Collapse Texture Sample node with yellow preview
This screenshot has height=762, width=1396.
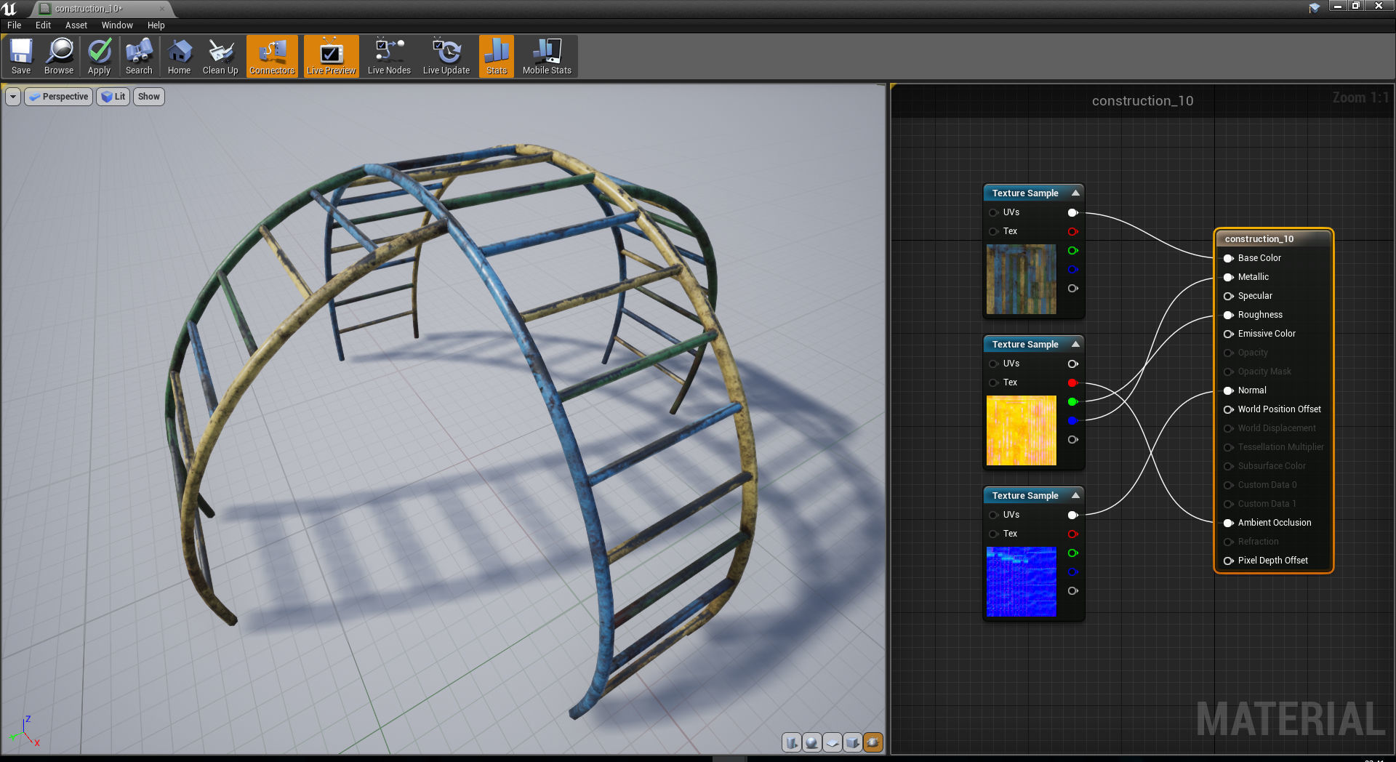(1075, 344)
